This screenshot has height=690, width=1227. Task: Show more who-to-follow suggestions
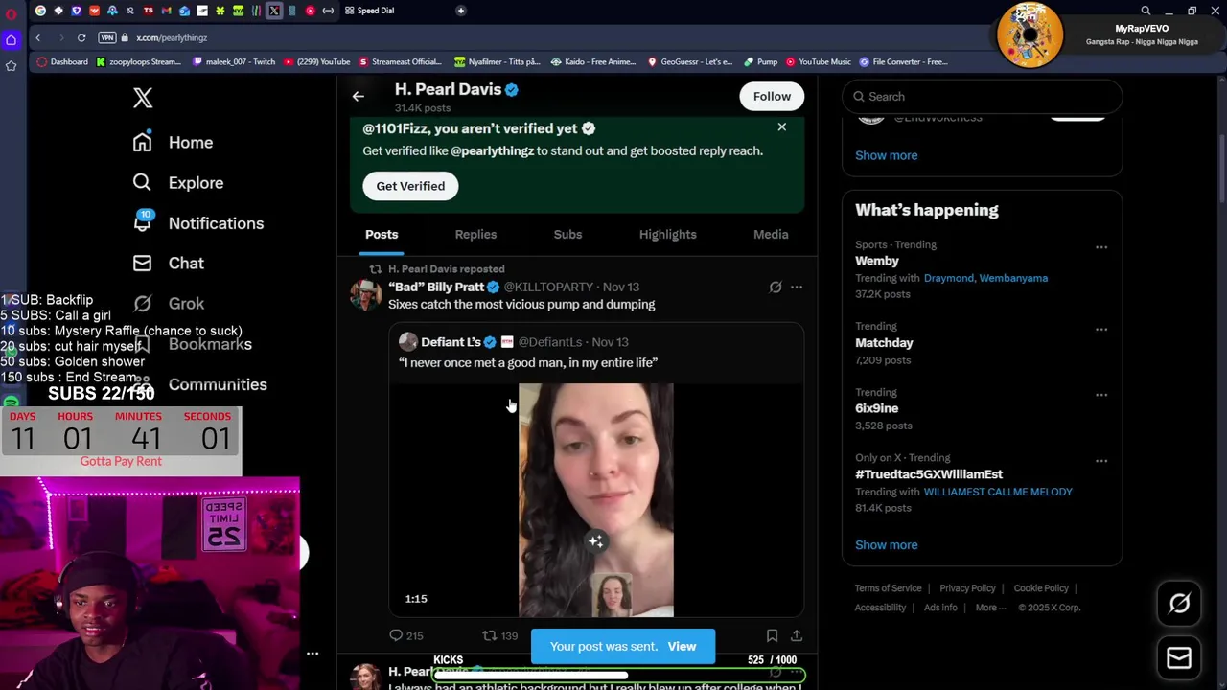pos(887,155)
